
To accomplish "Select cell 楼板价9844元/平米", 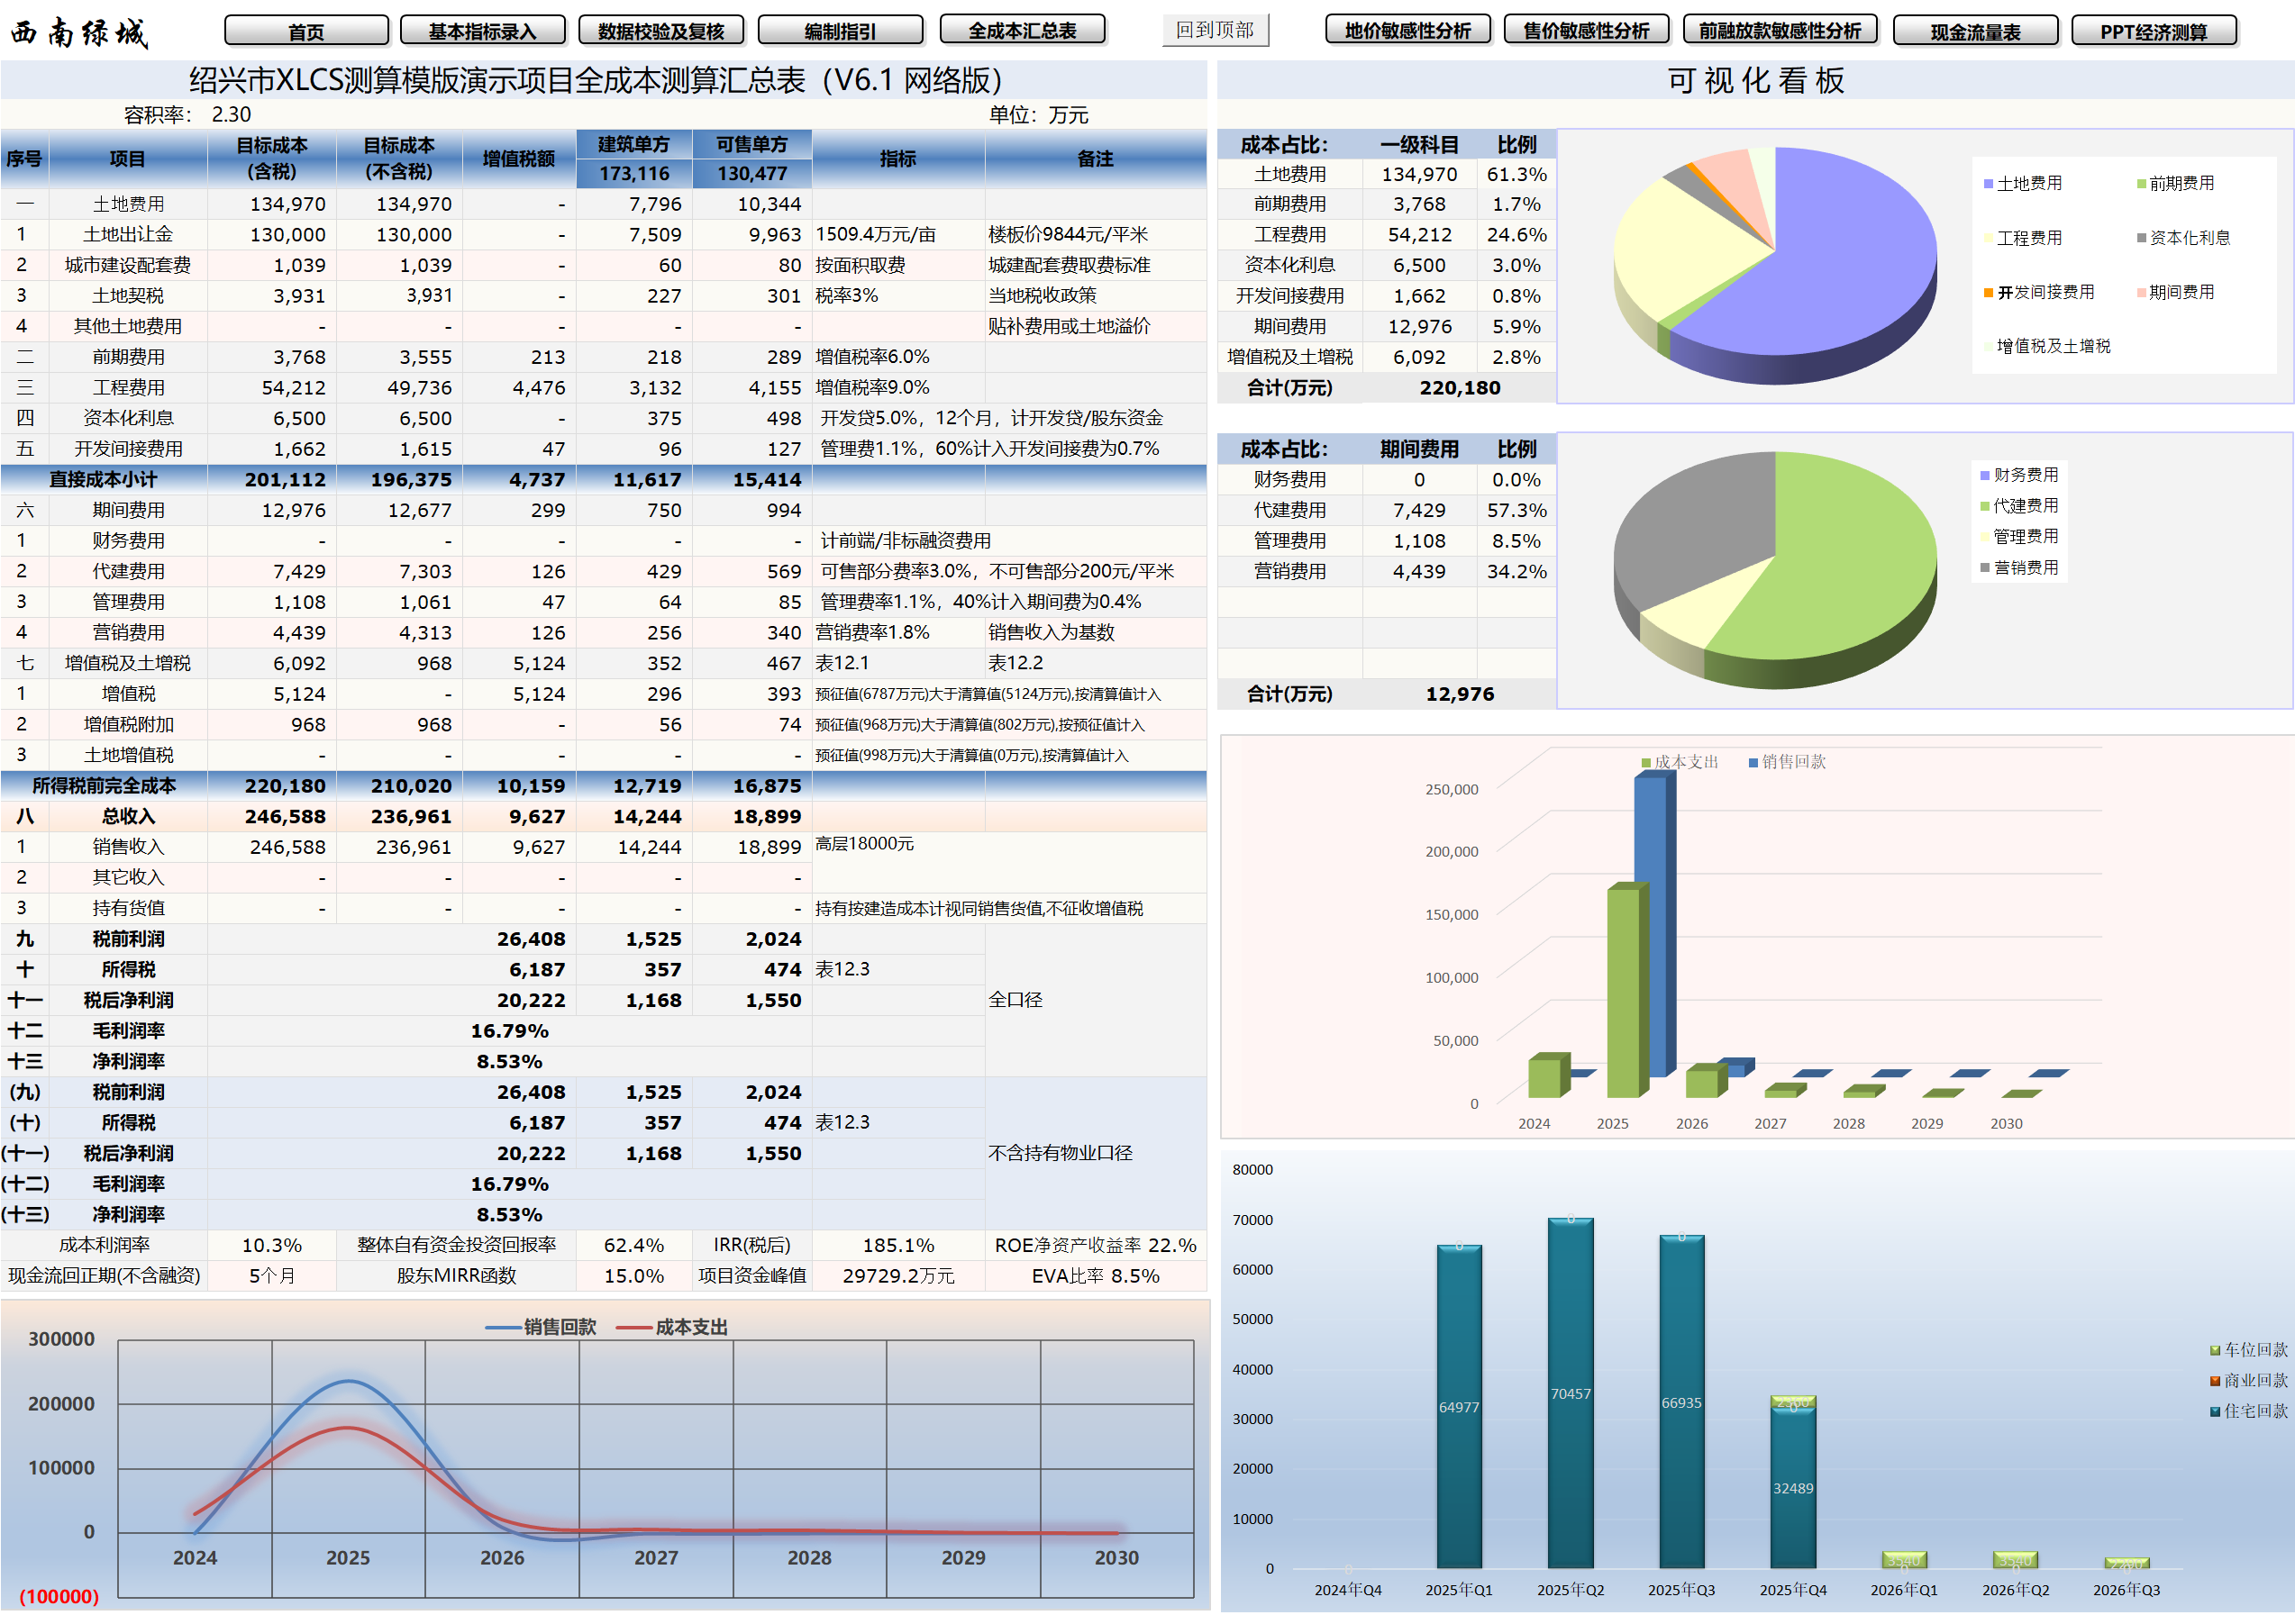I will point(1096,234).
